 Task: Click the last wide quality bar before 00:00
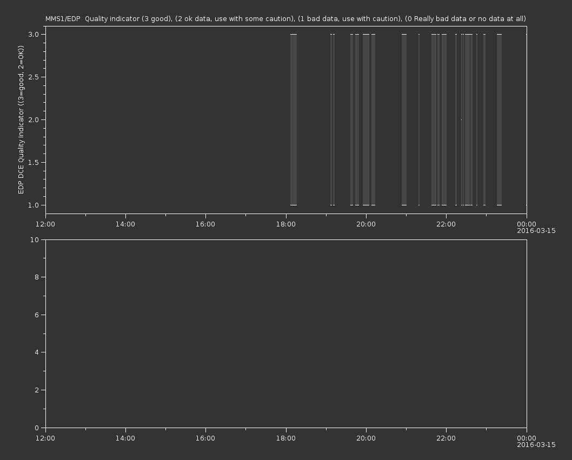pos(499,119)
